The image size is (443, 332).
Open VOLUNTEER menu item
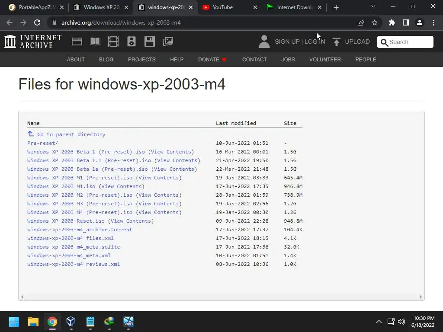pos(325,60)
